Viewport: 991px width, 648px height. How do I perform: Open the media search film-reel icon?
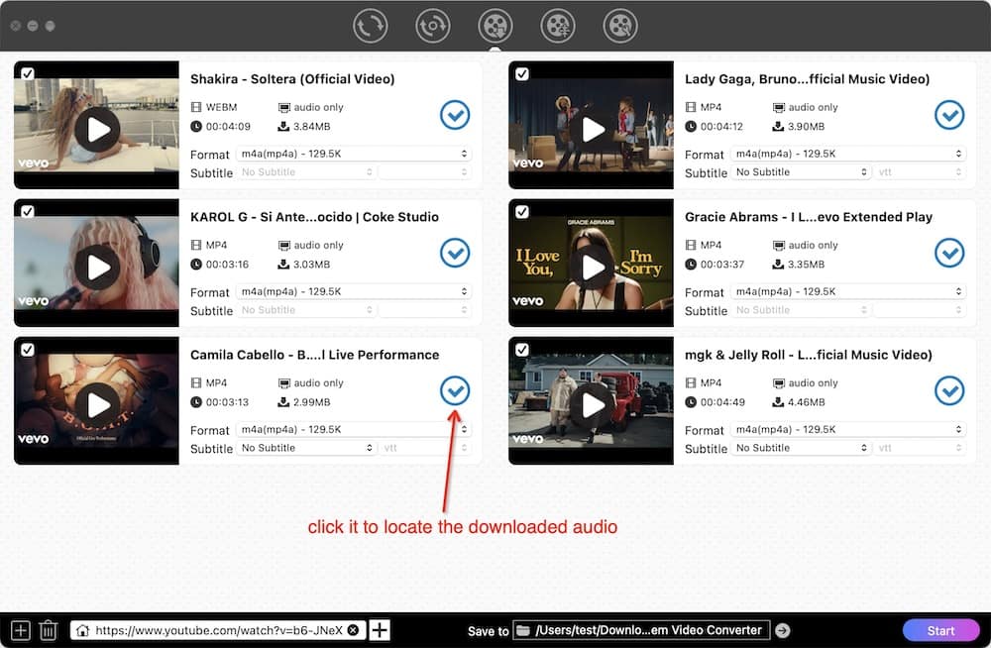click(620, 26)
